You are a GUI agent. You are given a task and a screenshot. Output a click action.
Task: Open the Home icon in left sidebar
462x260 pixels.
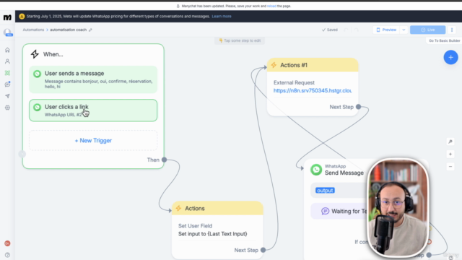pyautogui.click(x=7, y=50)
